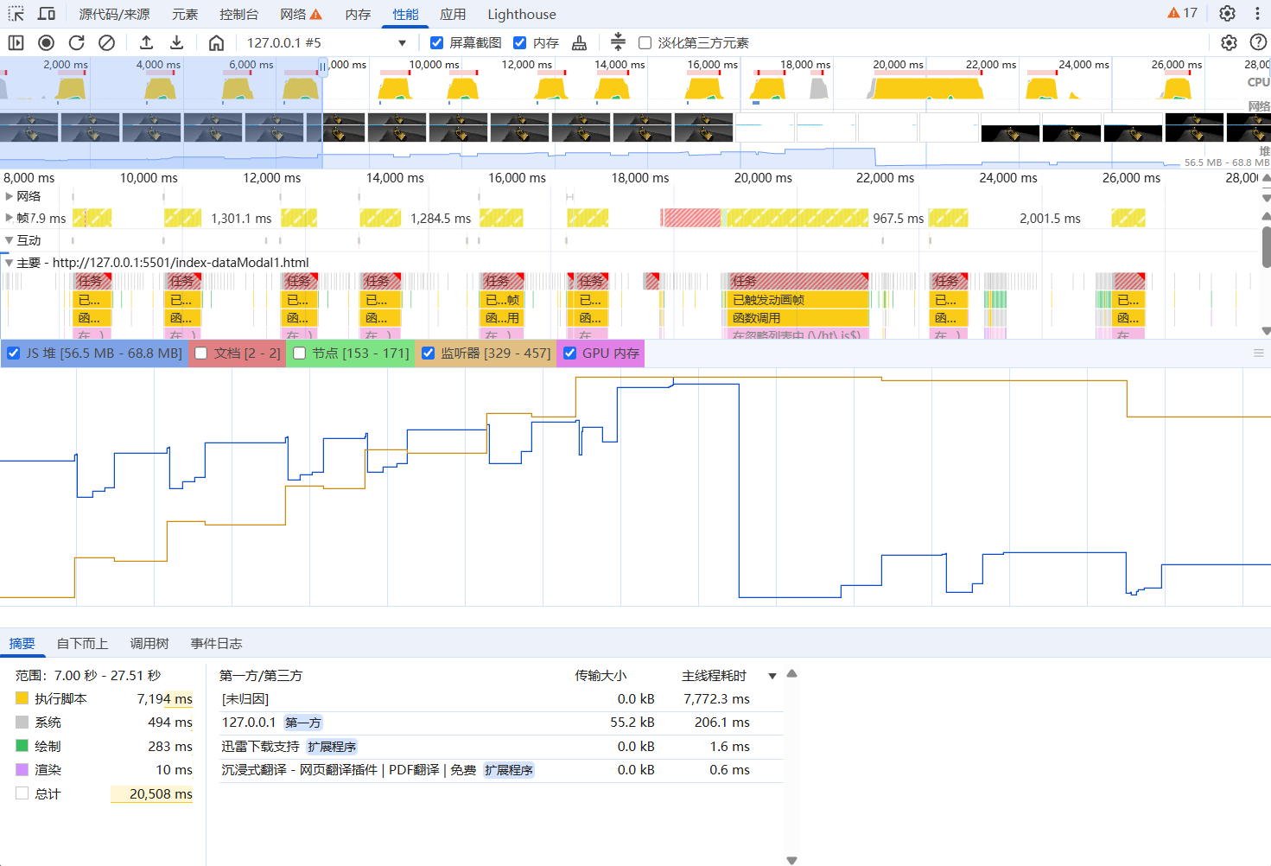This screenshot has height=866, width=1271.
Task: Enable the 淡化第三方元素 checkbox
Action: point(645,42)
